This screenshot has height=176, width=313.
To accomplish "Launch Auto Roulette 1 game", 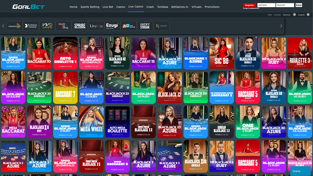I will pyautogui.click(x=65, y=53).
